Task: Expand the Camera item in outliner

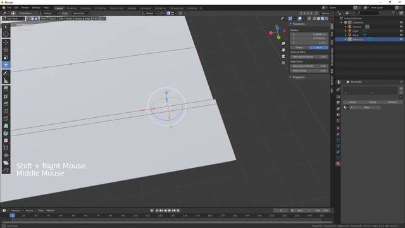Action: point(346,27)
